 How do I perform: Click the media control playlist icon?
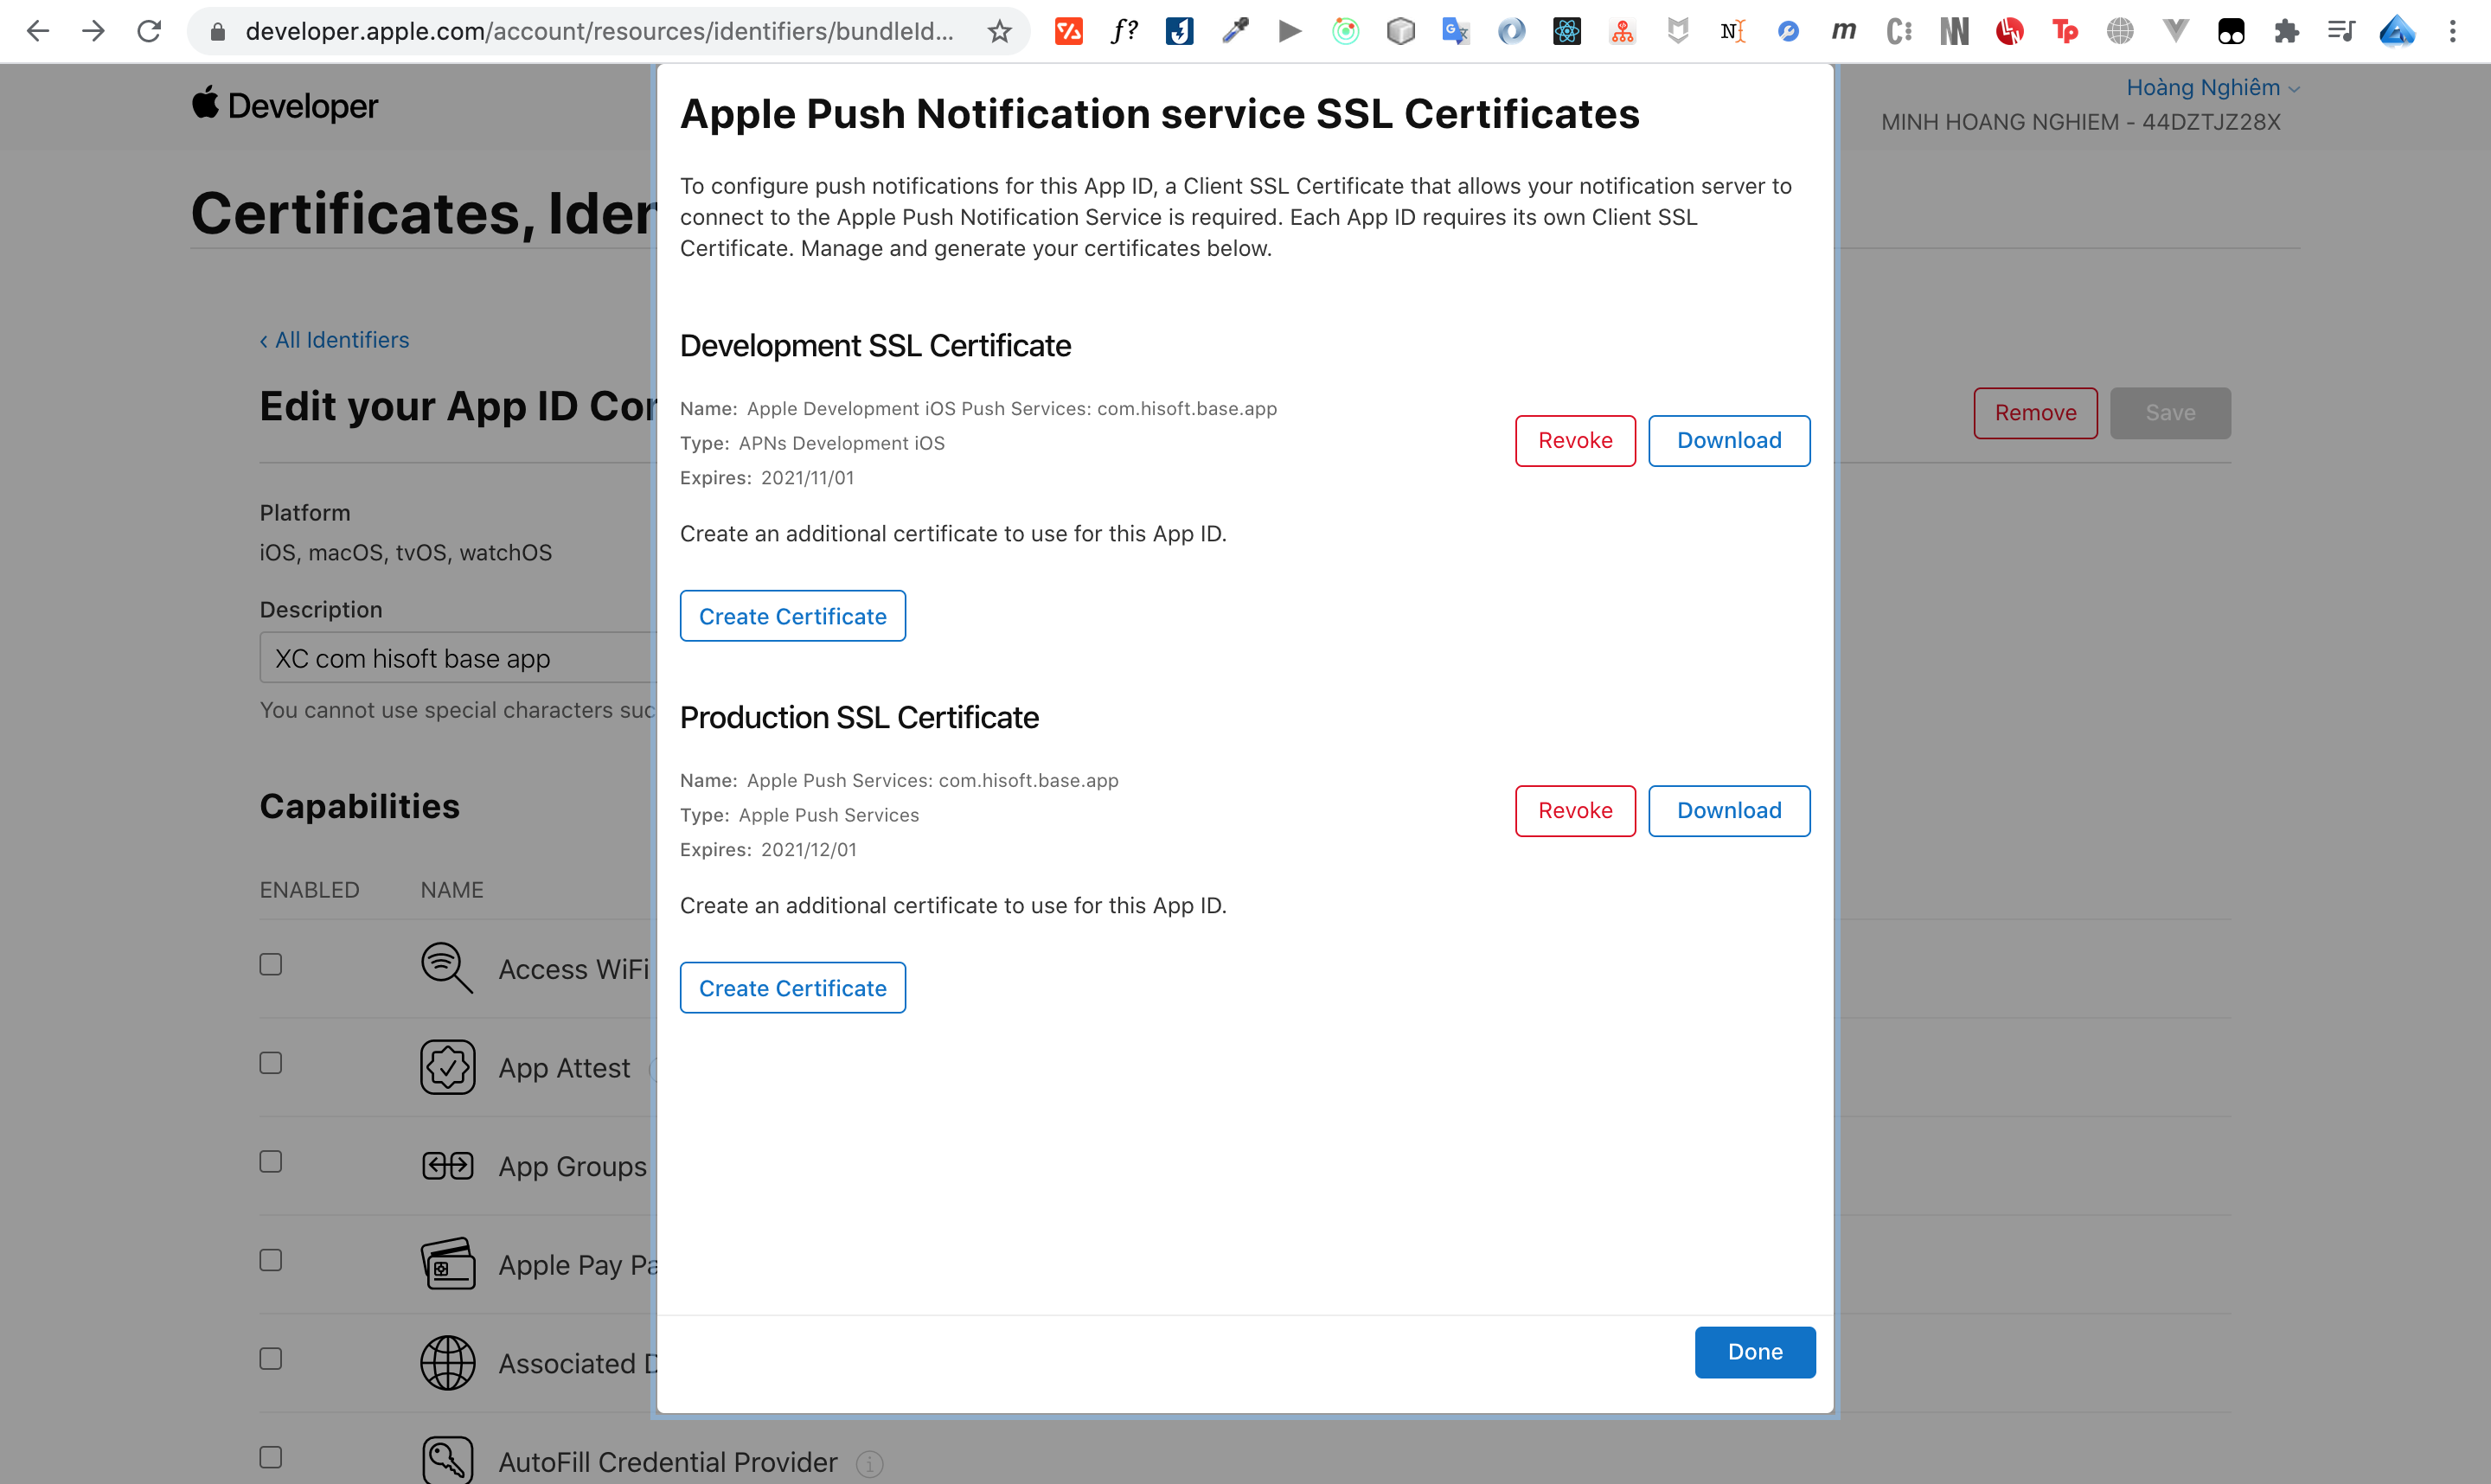coord(2340,31)
